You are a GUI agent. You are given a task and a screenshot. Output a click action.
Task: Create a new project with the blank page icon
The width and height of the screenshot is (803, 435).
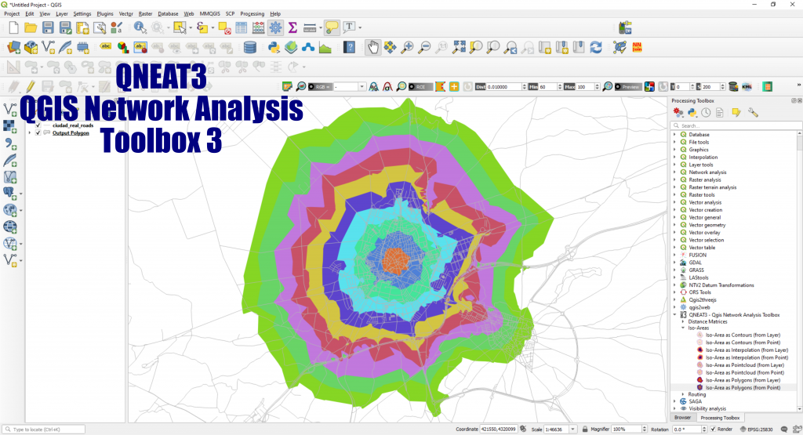14,27
